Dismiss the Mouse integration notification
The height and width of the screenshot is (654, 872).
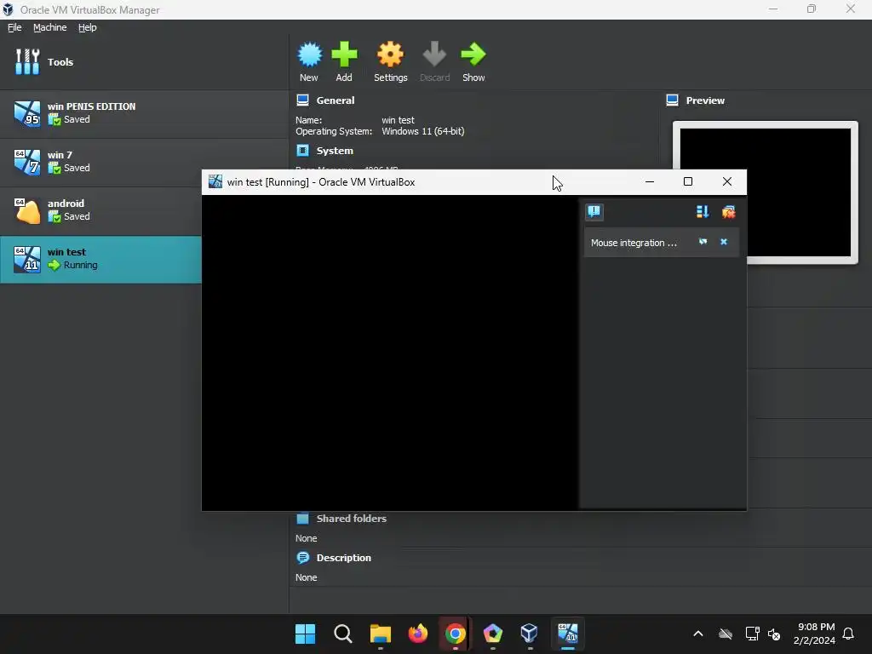point(724,242)
